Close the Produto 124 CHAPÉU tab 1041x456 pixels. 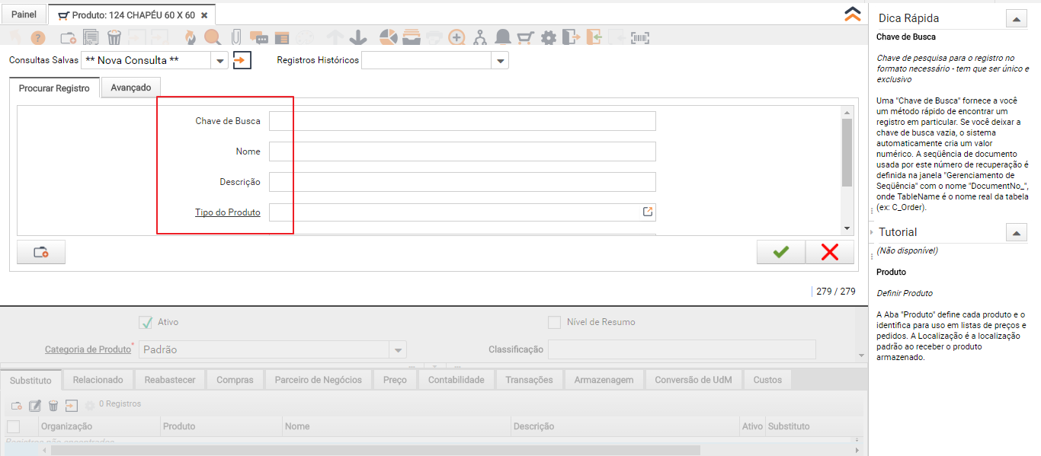coord(204,15)
